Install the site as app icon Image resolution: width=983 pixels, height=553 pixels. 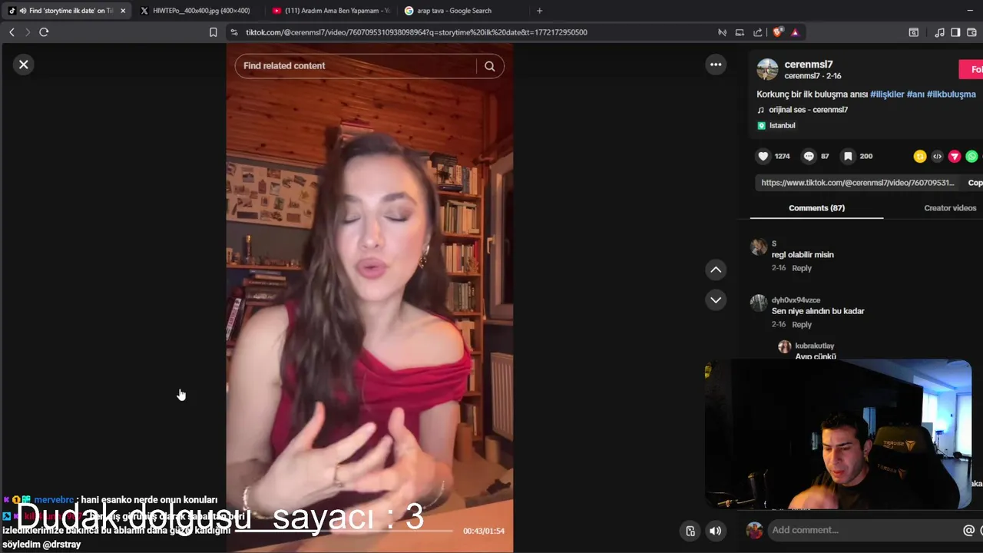(x=740, y=32)
